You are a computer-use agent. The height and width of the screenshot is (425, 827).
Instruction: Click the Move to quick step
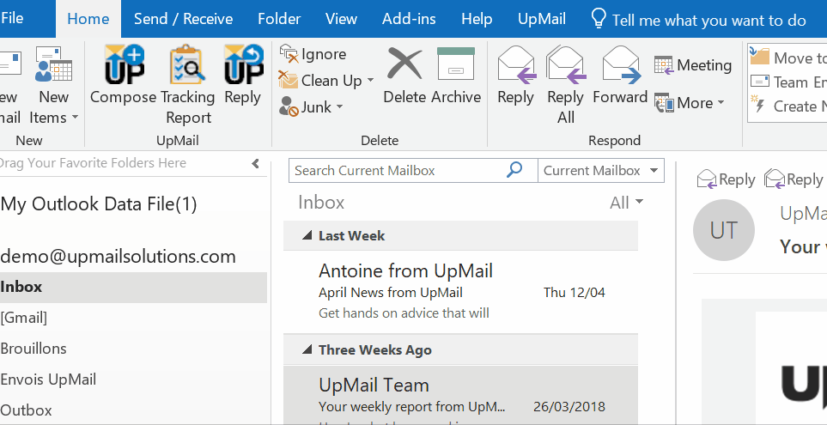[788, 57]
